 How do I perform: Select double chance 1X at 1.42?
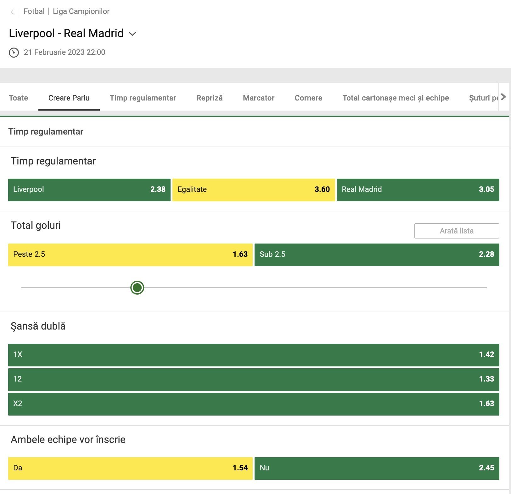(254, 355)
